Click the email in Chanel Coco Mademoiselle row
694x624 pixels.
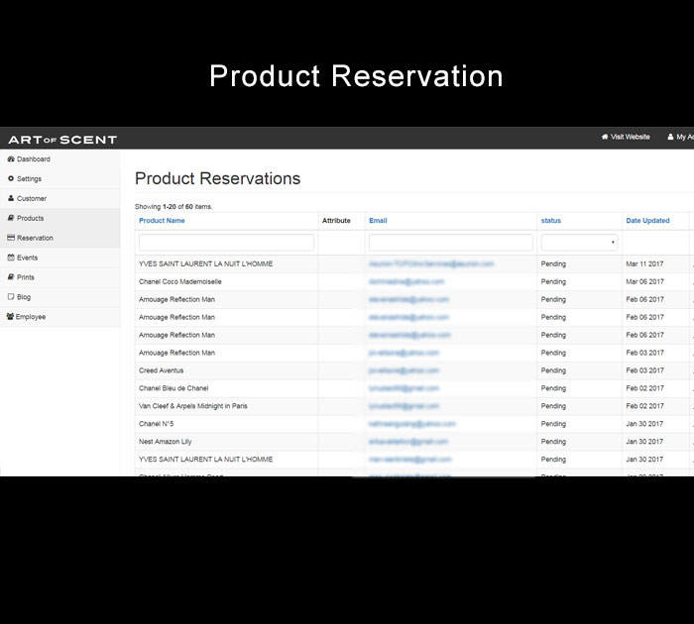(x=406, y=281)
